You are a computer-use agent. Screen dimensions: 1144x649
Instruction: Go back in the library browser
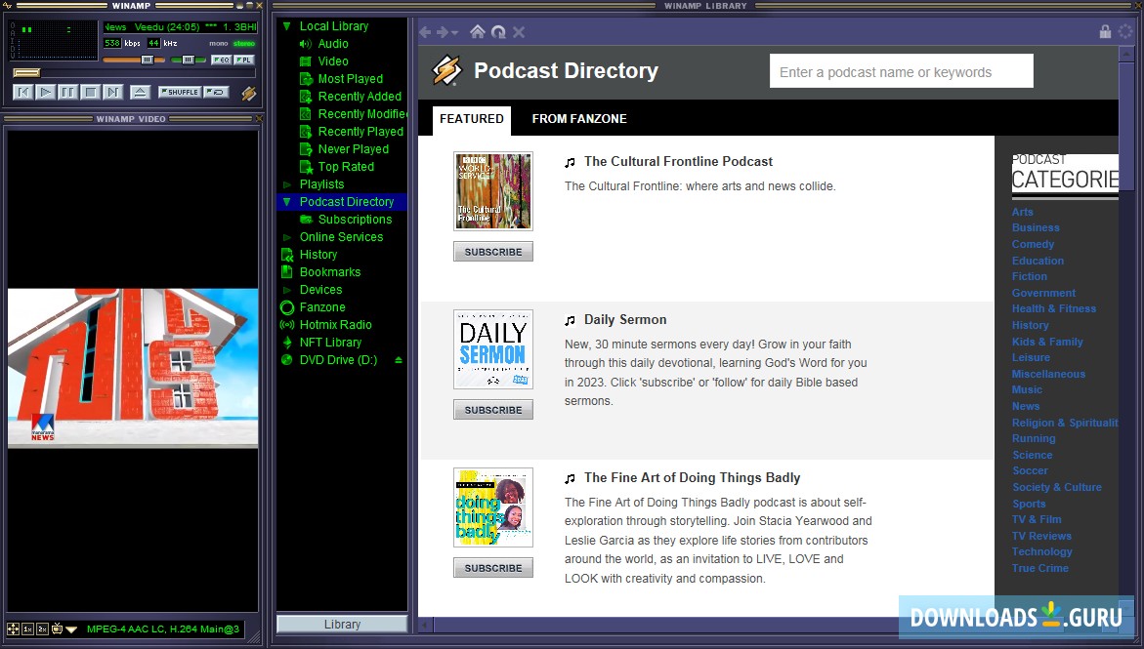(x=425, y=32)
